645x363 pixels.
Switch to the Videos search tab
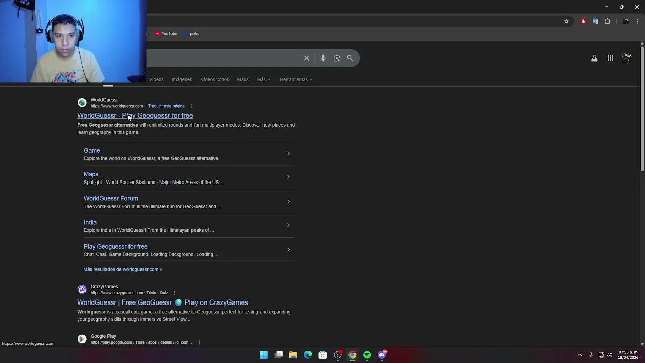156,79
